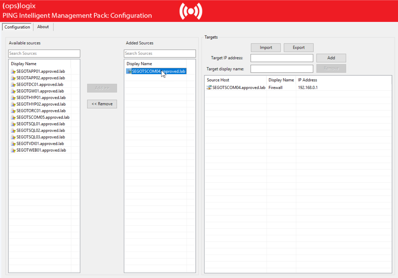Image resolution: width=398 pixels, height=278 pixels.
Task: Switch to the Configuration tab
Action: point(17,27)
